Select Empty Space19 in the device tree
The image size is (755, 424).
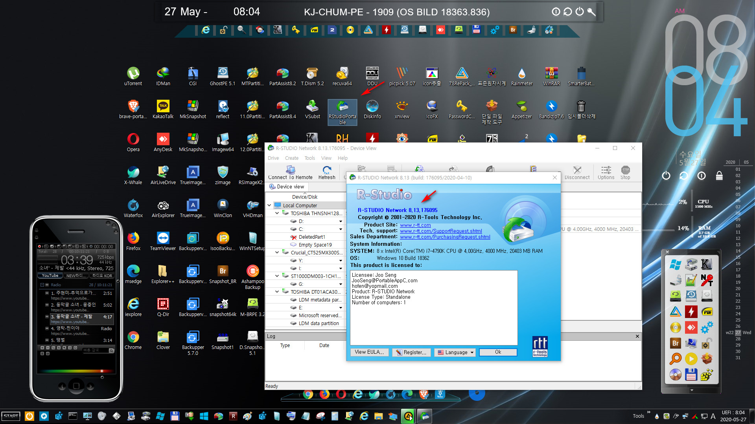coord(315,245)
